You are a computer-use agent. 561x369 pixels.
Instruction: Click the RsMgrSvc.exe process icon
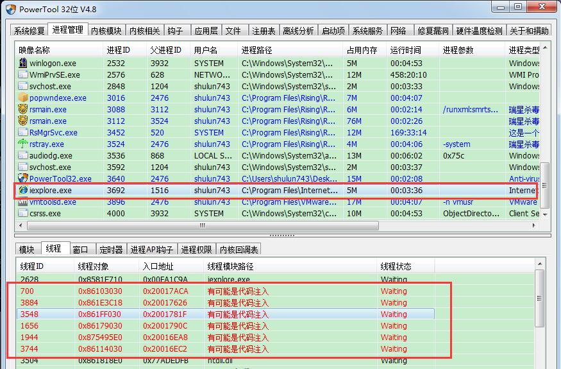click(x=23, y=132)
